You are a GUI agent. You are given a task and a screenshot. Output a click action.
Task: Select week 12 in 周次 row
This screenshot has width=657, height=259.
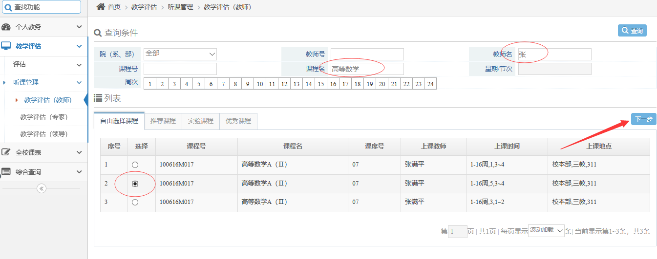point(284,84)
